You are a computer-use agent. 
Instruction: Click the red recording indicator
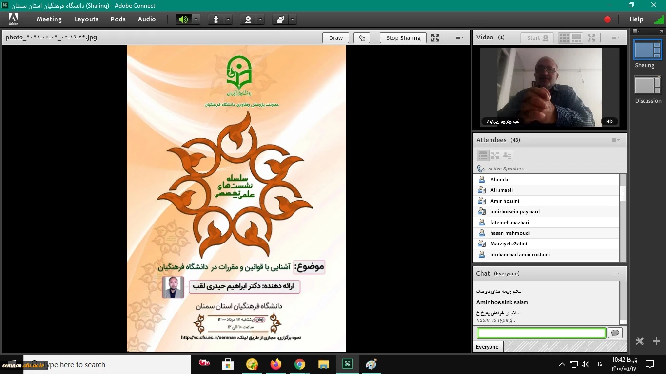point(607,19)
